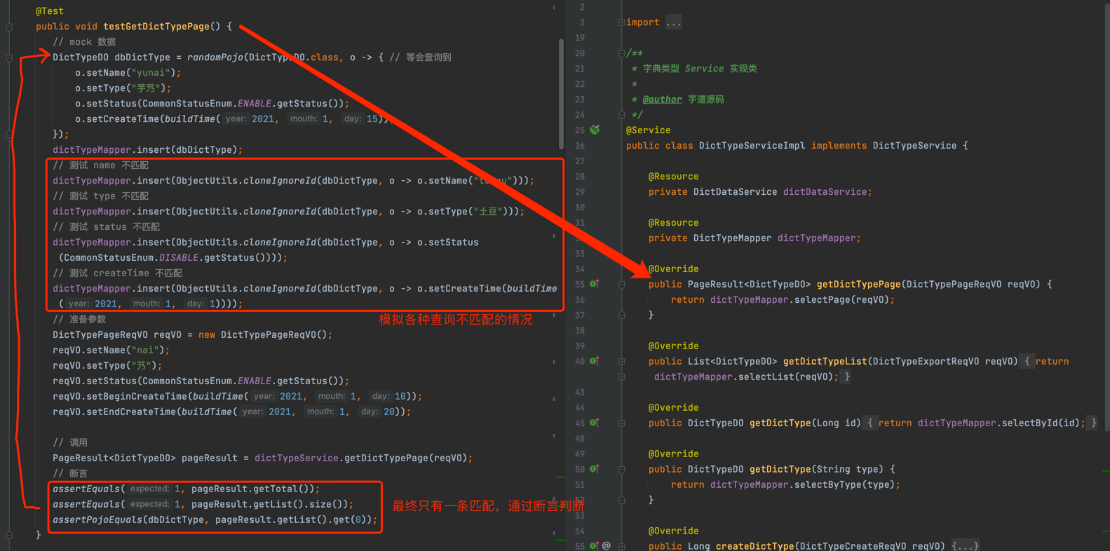Collapse the randomPojo lambda block
The width and height of the screenshot is (1110, 551).
click(9, 57)
